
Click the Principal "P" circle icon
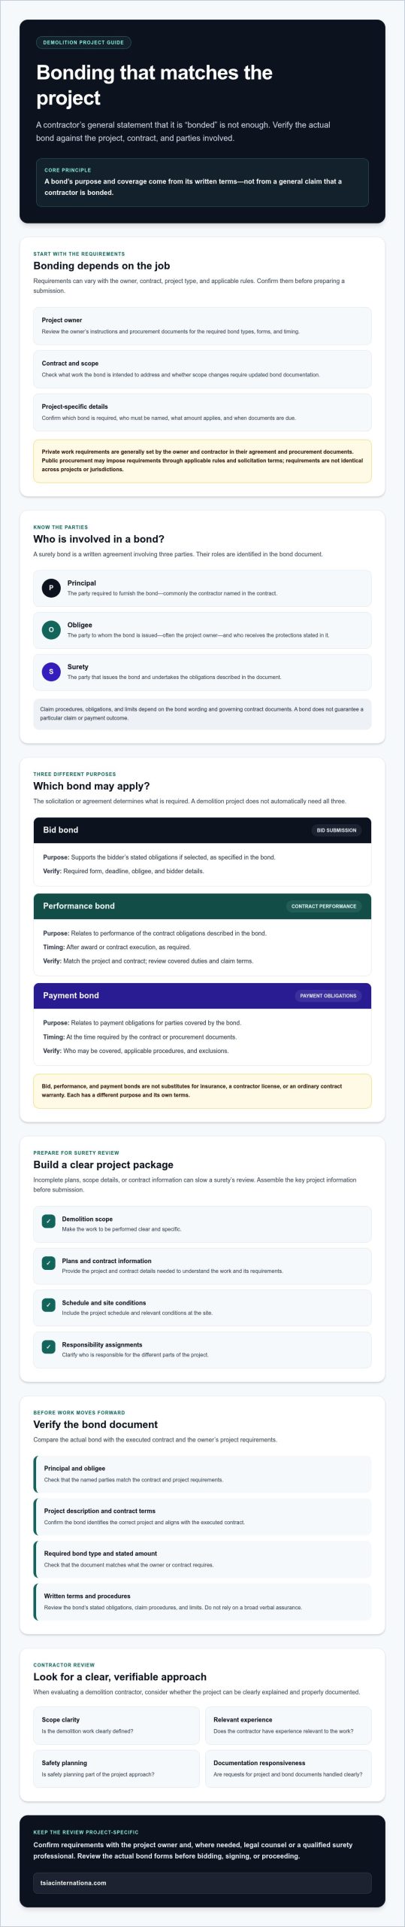point(51,588)
